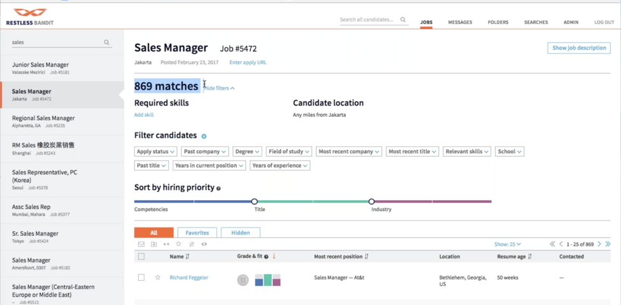Open the MESSAGES navigation tab
The height and width of the screenshot is (305, 621).
point(460,22)
